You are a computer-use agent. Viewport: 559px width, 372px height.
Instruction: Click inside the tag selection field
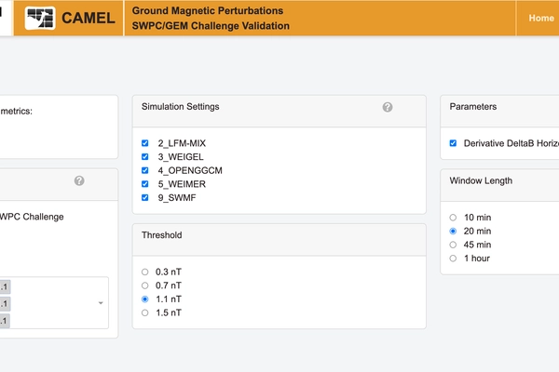click(56, 303)
